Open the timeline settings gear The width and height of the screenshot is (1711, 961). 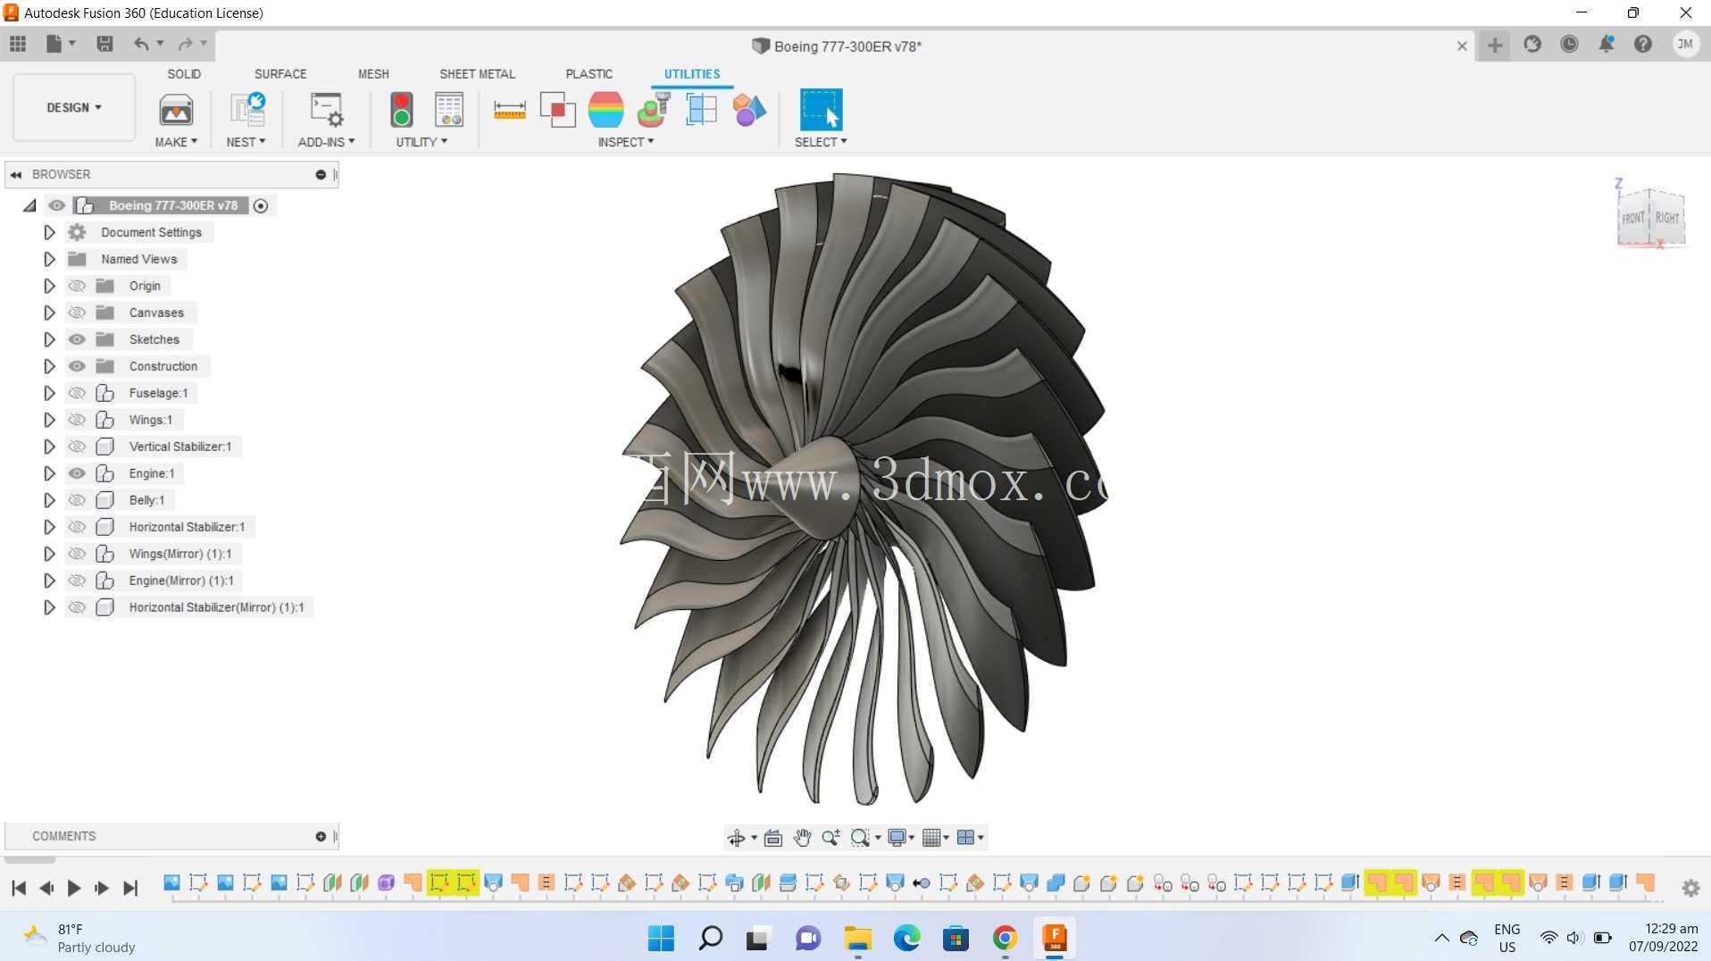1690,888
